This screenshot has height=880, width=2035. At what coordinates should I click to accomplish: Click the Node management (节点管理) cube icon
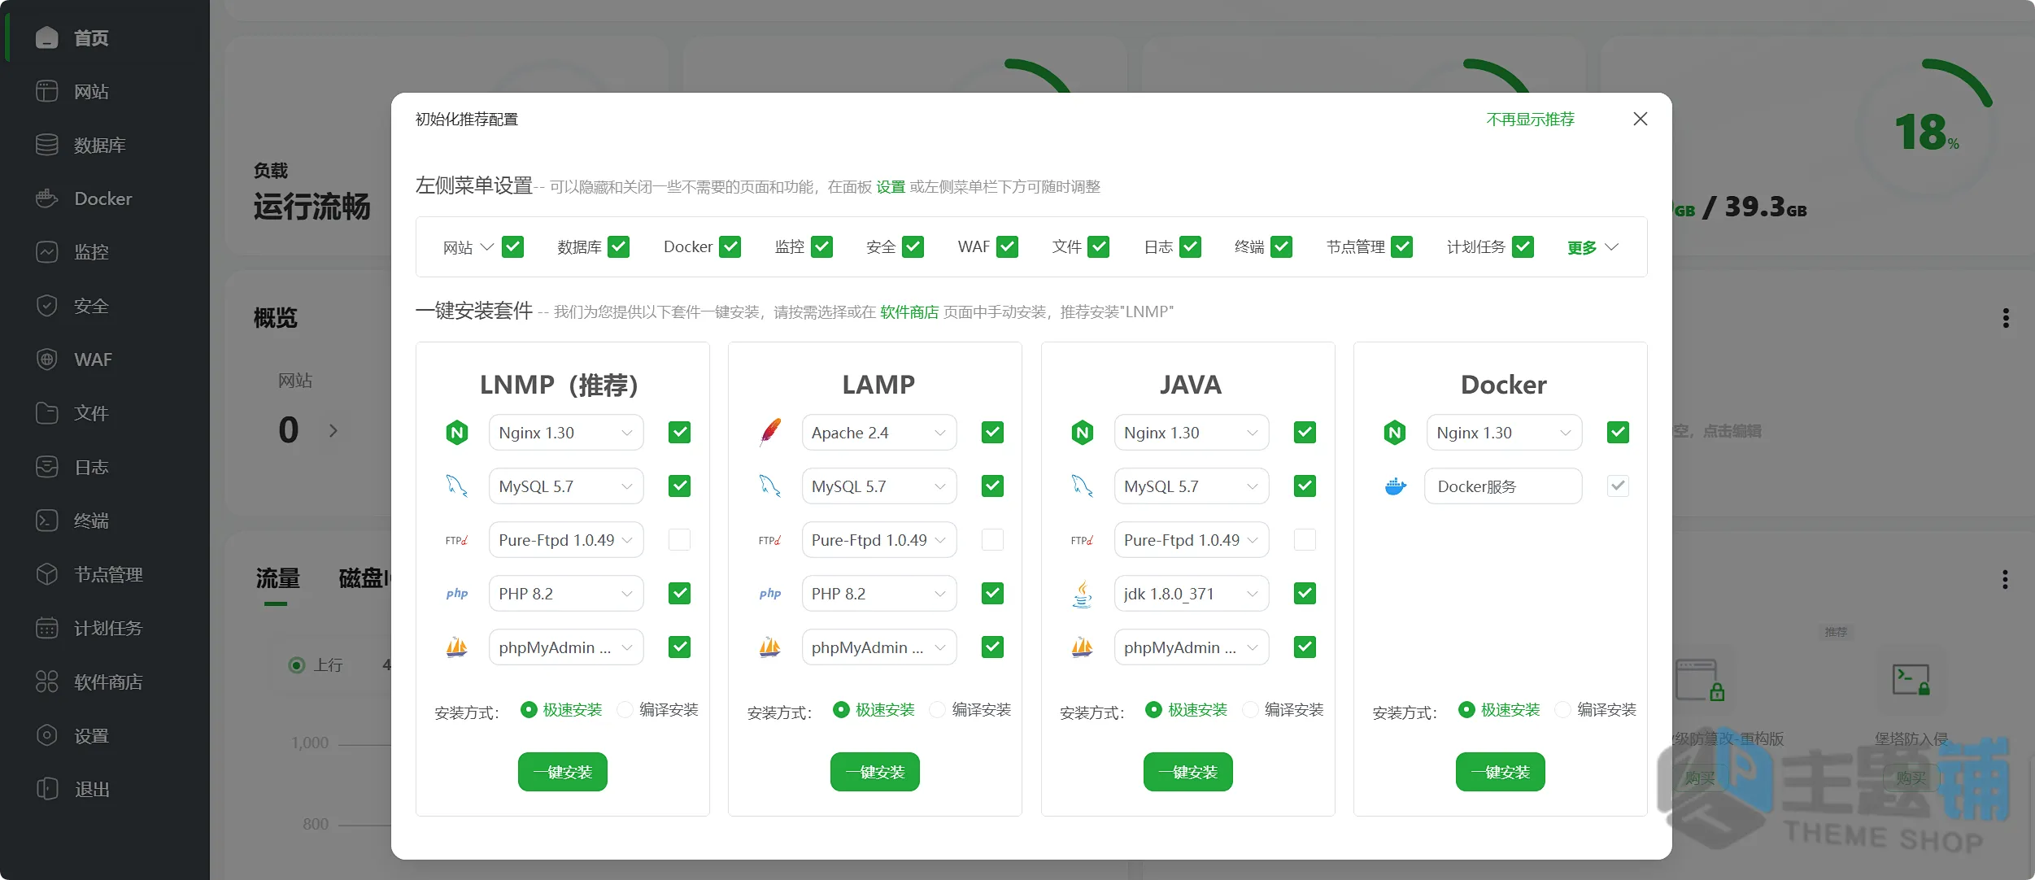point(47,574)
